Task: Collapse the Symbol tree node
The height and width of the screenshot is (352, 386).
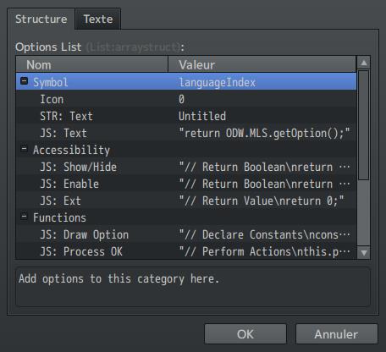Action: pos(25,81)
